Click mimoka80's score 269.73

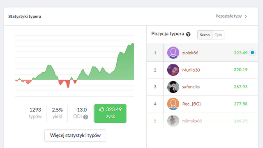pyautogui.click(x=240, y=121)
